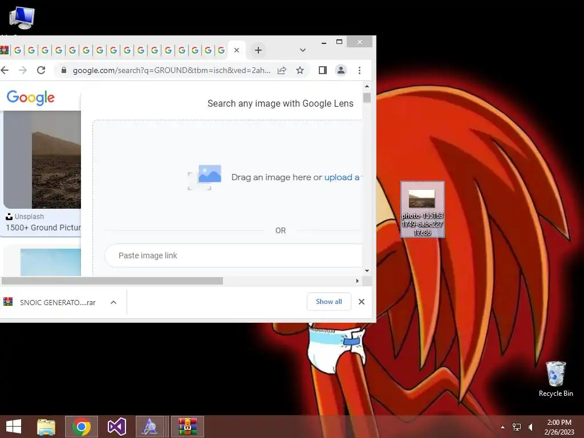584x438 pixels.
Task: Click the Show all downloads button
Action: 329,302
